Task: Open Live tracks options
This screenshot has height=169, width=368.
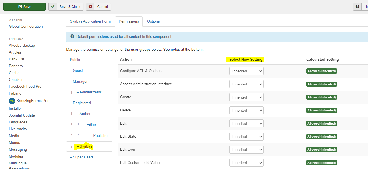Action: [18, 129]
